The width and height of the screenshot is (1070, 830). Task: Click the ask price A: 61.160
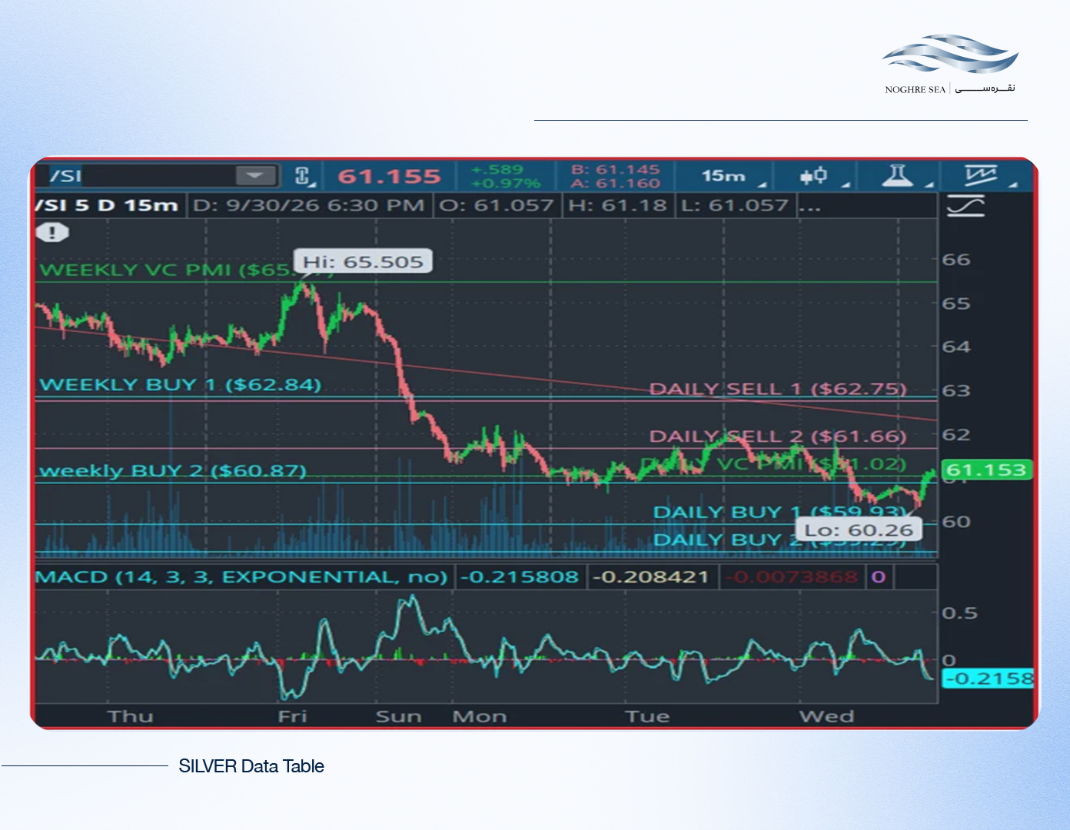click(616, 184)
